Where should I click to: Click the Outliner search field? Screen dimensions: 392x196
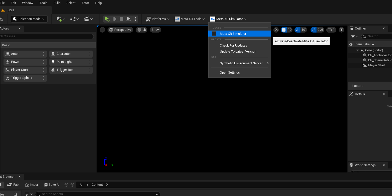pos(376,36)
